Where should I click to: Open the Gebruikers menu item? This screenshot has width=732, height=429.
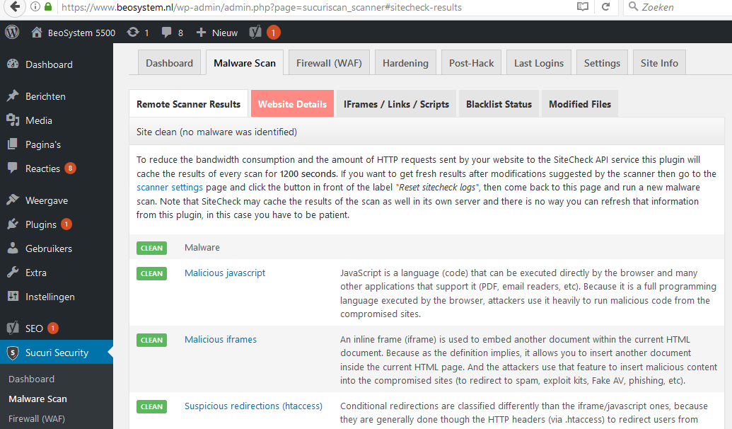coord(57,248)
